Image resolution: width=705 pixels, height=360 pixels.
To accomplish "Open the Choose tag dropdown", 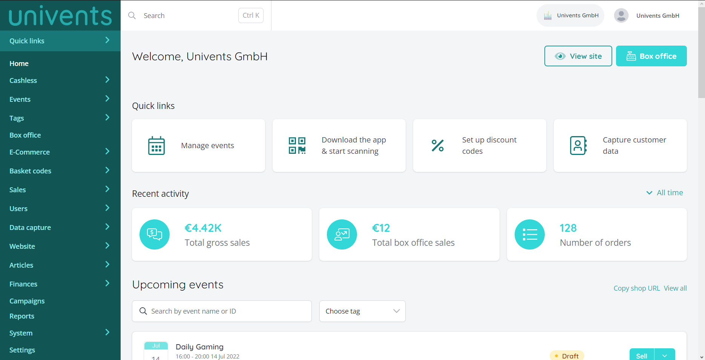I will (x=362, y=311).
